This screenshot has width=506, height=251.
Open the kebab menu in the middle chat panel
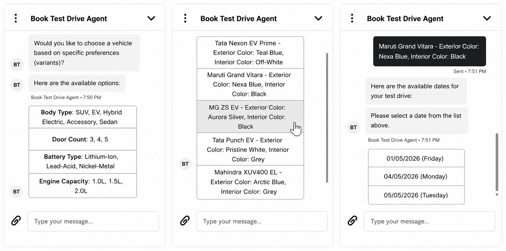185,18
